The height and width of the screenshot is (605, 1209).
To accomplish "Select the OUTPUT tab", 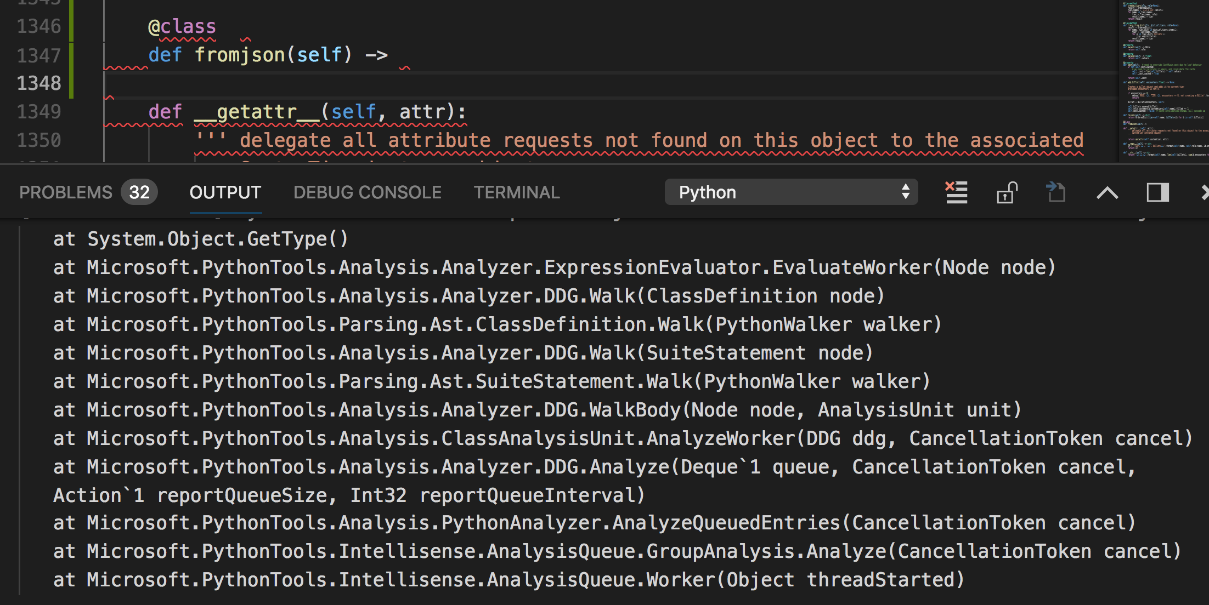I will pyautogui.click(x=225, y=192).
